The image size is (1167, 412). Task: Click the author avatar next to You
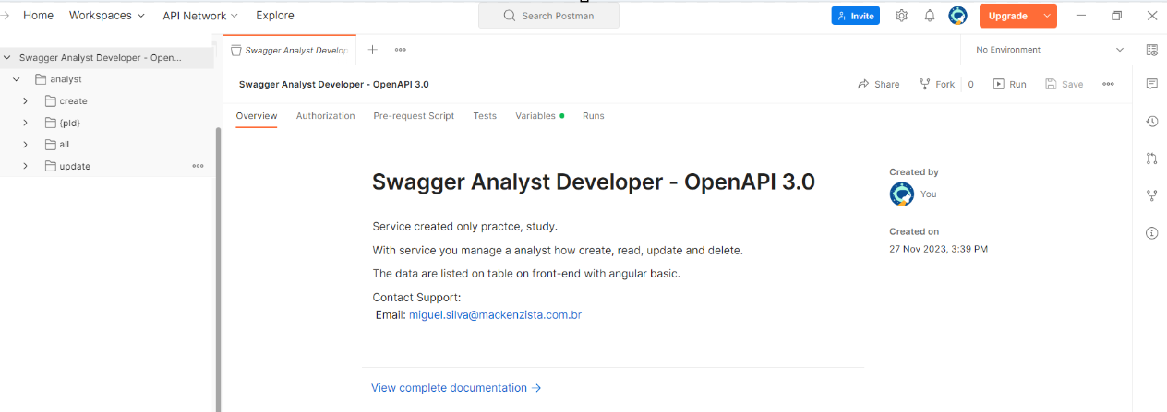(x=902, y=194)
